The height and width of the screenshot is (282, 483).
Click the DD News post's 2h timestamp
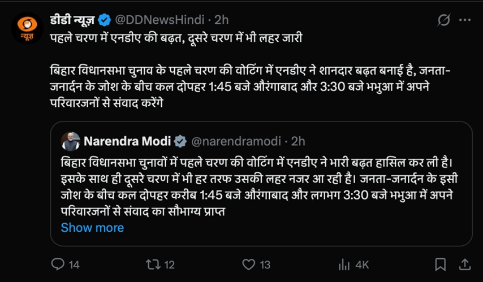point(221,20)
